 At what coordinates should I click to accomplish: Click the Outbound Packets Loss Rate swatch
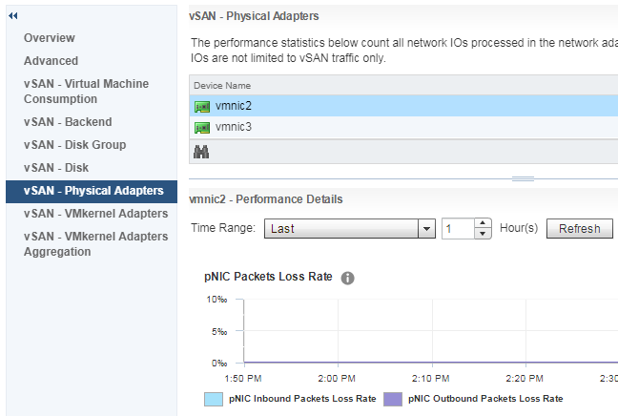tap(393, 399)
